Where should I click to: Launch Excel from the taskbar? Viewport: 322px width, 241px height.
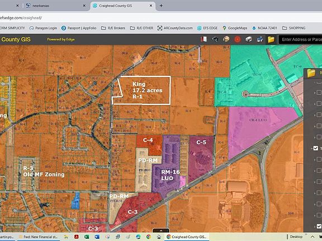(x=87, y=237)
